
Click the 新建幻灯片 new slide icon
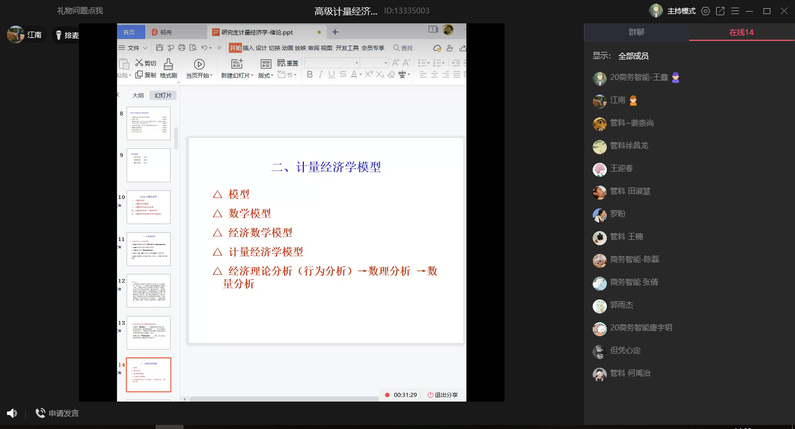coord(237,64)
